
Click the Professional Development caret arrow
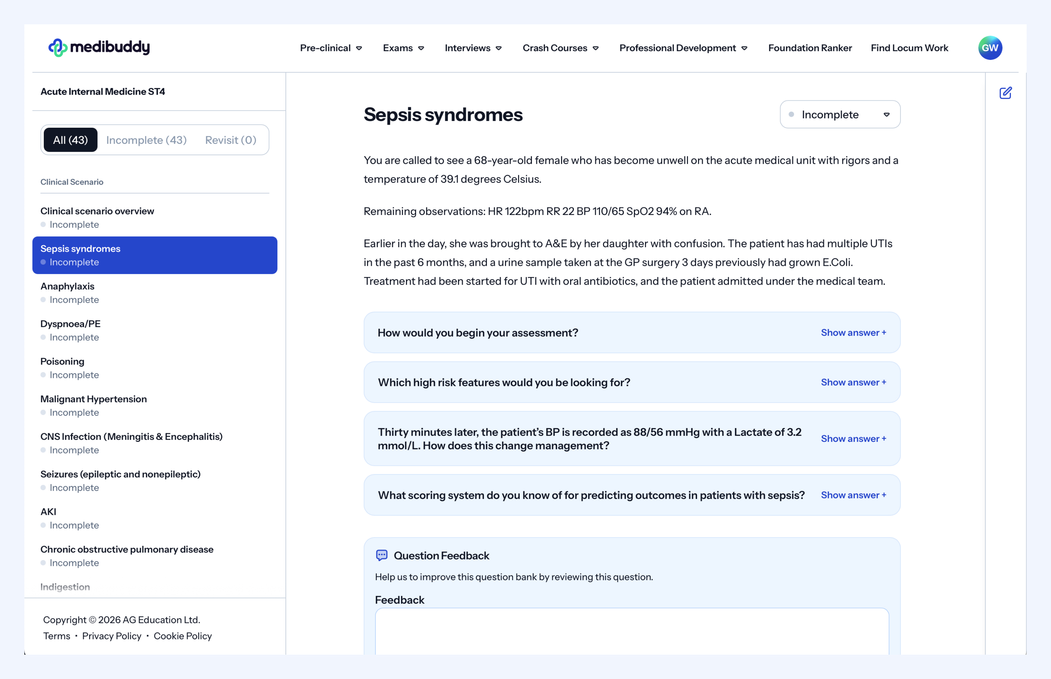(x=744, y=49)
